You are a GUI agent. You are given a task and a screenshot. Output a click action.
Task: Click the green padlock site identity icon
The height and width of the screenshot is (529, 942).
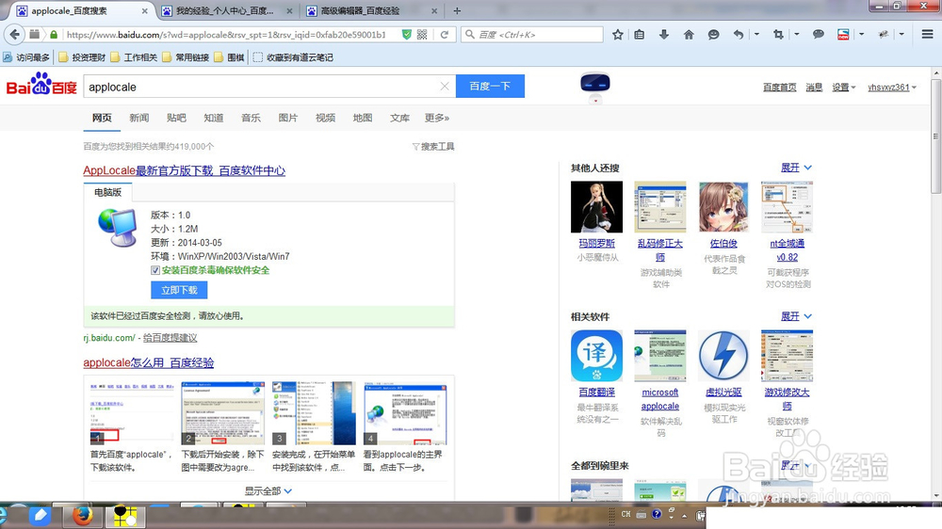pos(54,35)
